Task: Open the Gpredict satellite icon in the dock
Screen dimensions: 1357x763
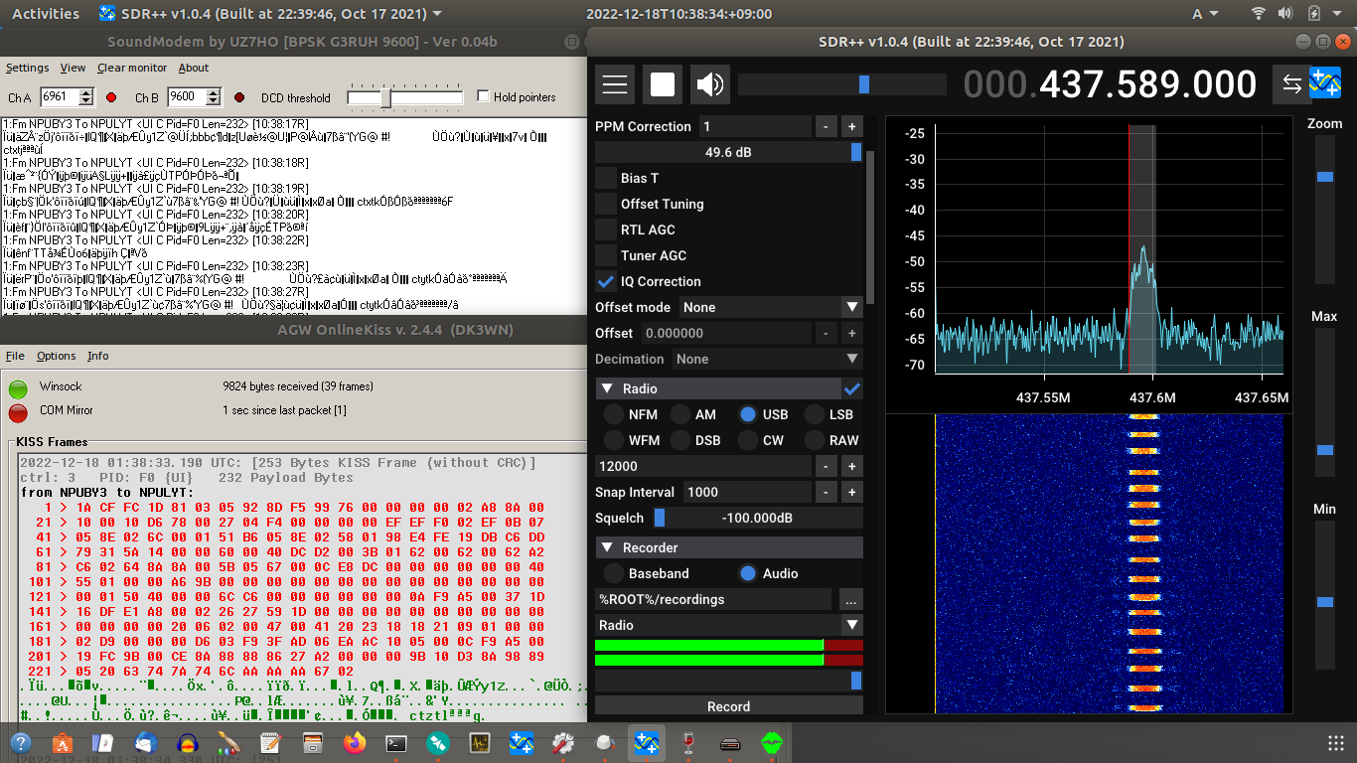Action: tap(437, 743)
